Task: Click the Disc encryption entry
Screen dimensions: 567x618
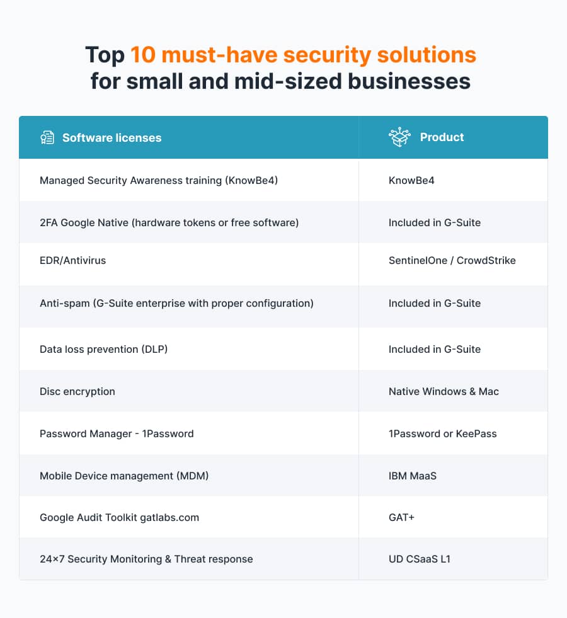Action: (77, 391)
